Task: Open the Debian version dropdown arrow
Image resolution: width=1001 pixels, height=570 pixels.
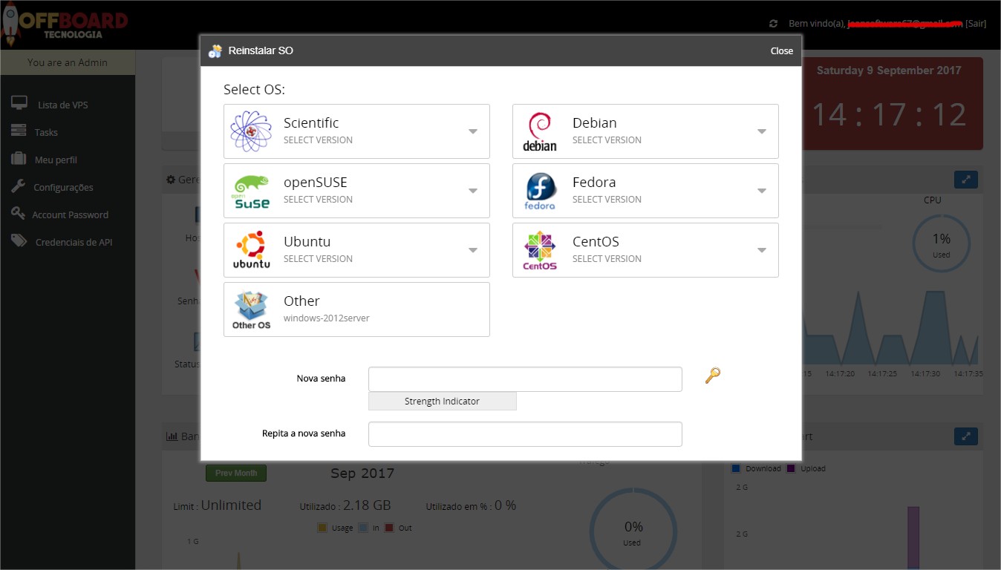Action: pyautogui.click(x=762, y=132)
